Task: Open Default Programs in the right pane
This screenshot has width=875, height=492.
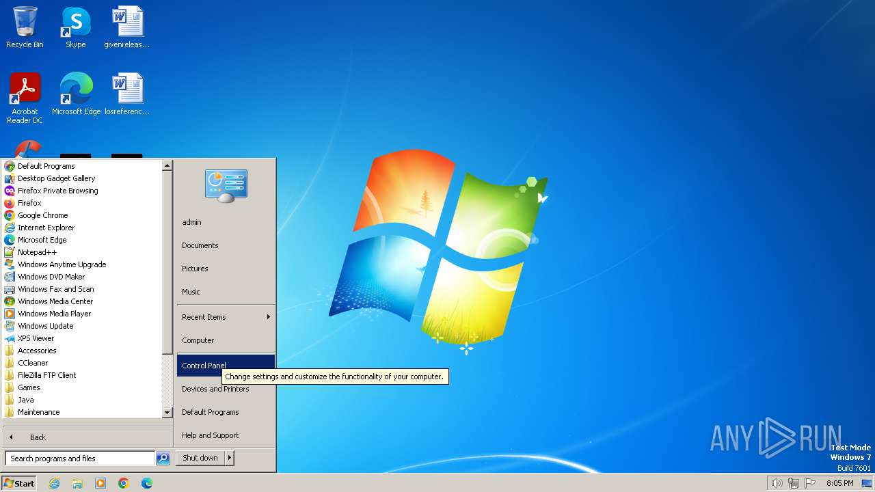Action: (226, 412)
